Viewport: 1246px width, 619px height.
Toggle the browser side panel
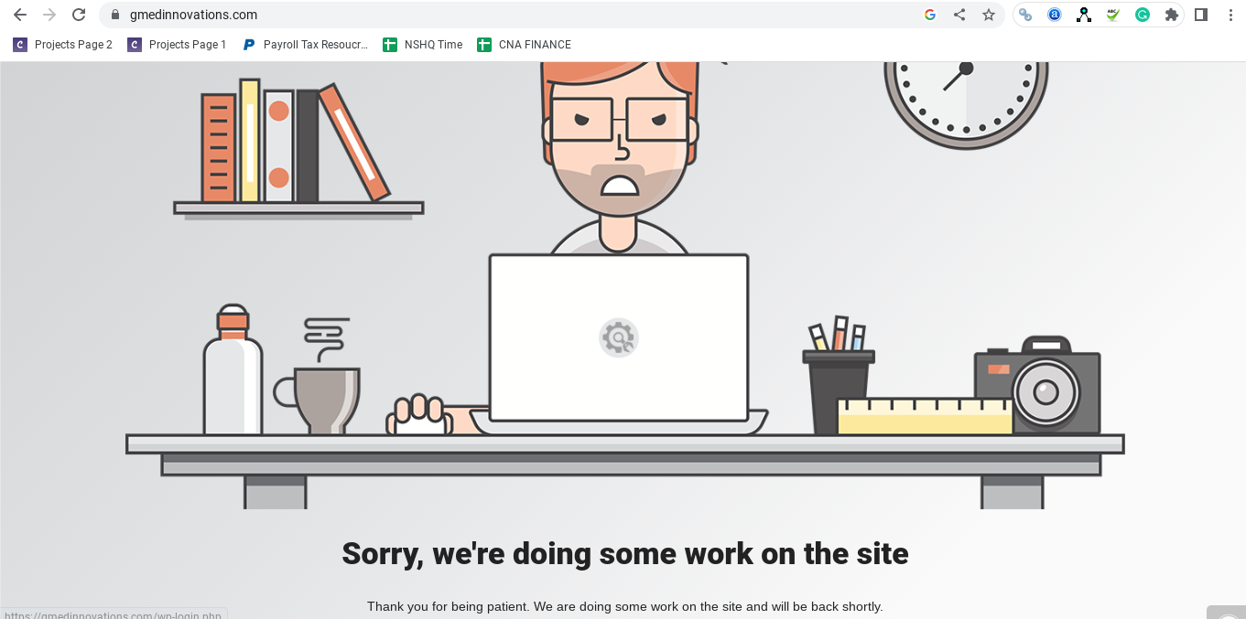coord(1201,15)
